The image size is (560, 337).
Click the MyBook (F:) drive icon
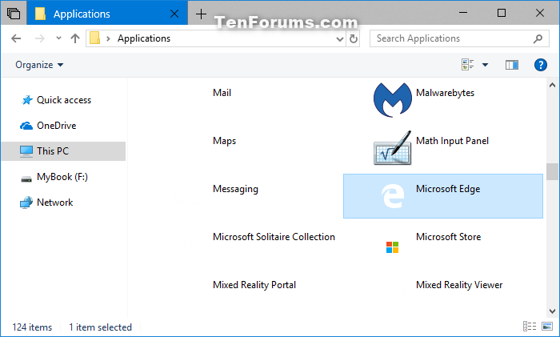tap(26, 179)
